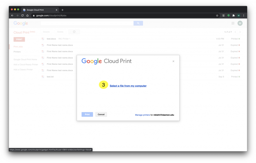Select the test.txt print job row
This screenshot has width=256, height=163.
pyautogui.click(x=141, y=76)
